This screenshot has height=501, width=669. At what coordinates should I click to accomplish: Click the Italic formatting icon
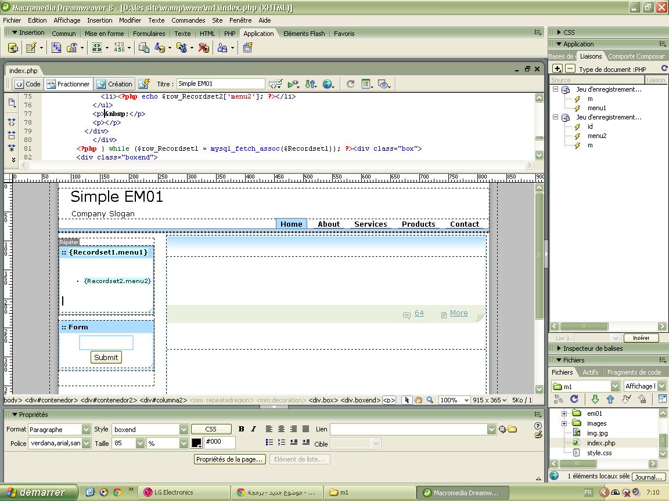tap(253, 429)
